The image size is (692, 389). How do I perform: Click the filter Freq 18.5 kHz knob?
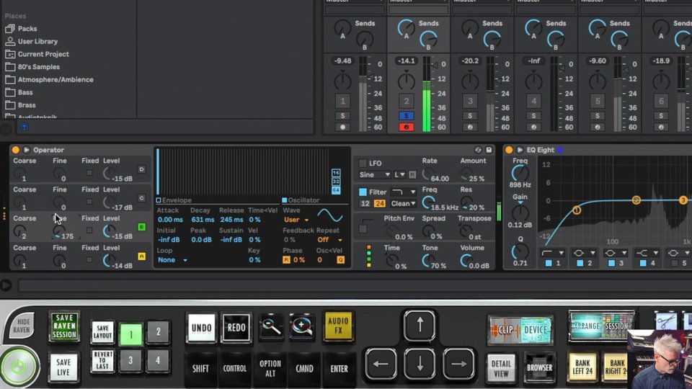(427, 202)
